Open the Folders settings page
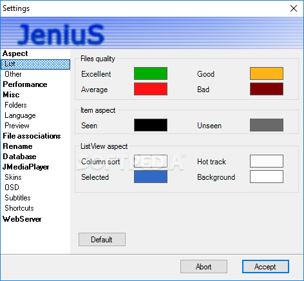304x281 pixels. 15,105
